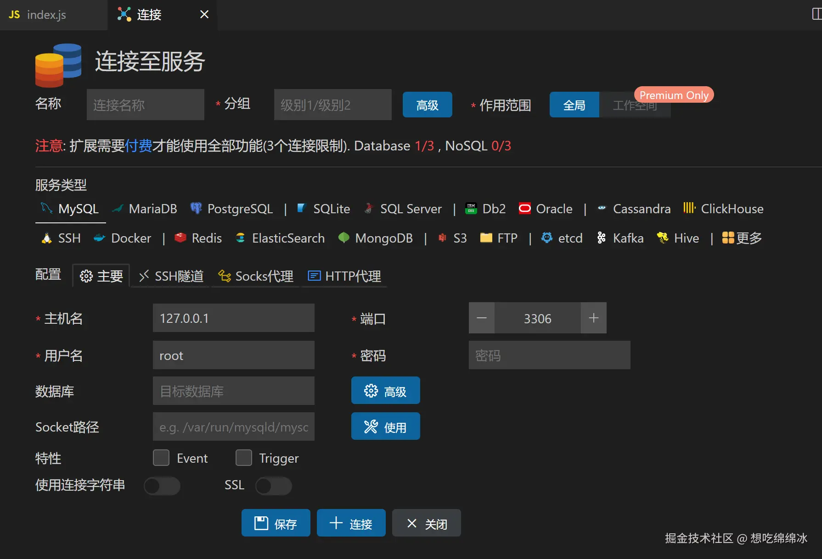This screenshot has height=559, width=822.
Task: Select 工作空间 scope option
Action: [635, 105]
